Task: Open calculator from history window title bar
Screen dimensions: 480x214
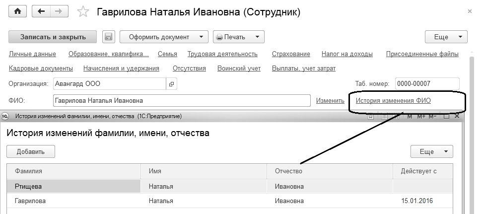Action: 384,117
